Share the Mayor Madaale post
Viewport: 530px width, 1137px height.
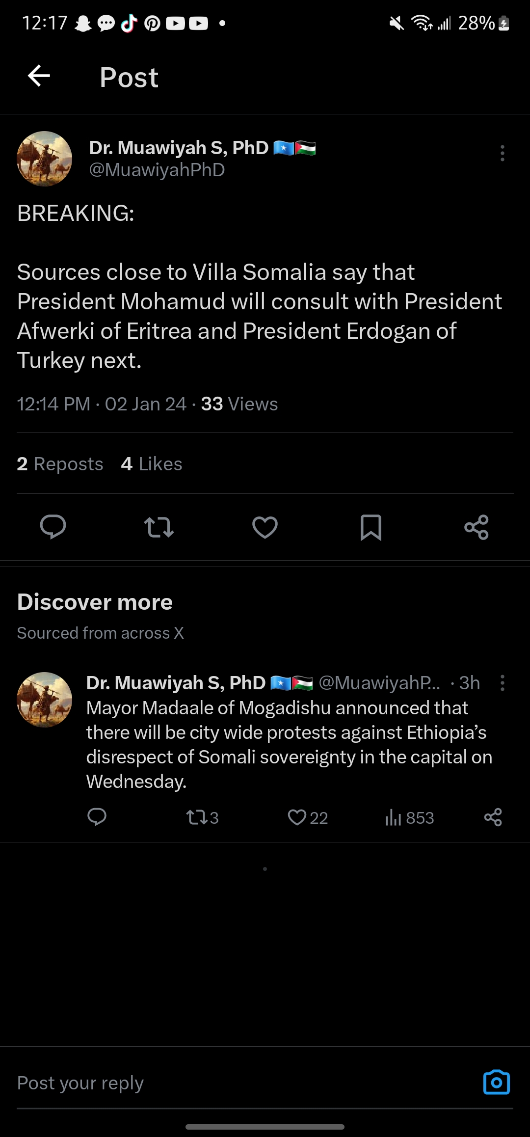493,817
